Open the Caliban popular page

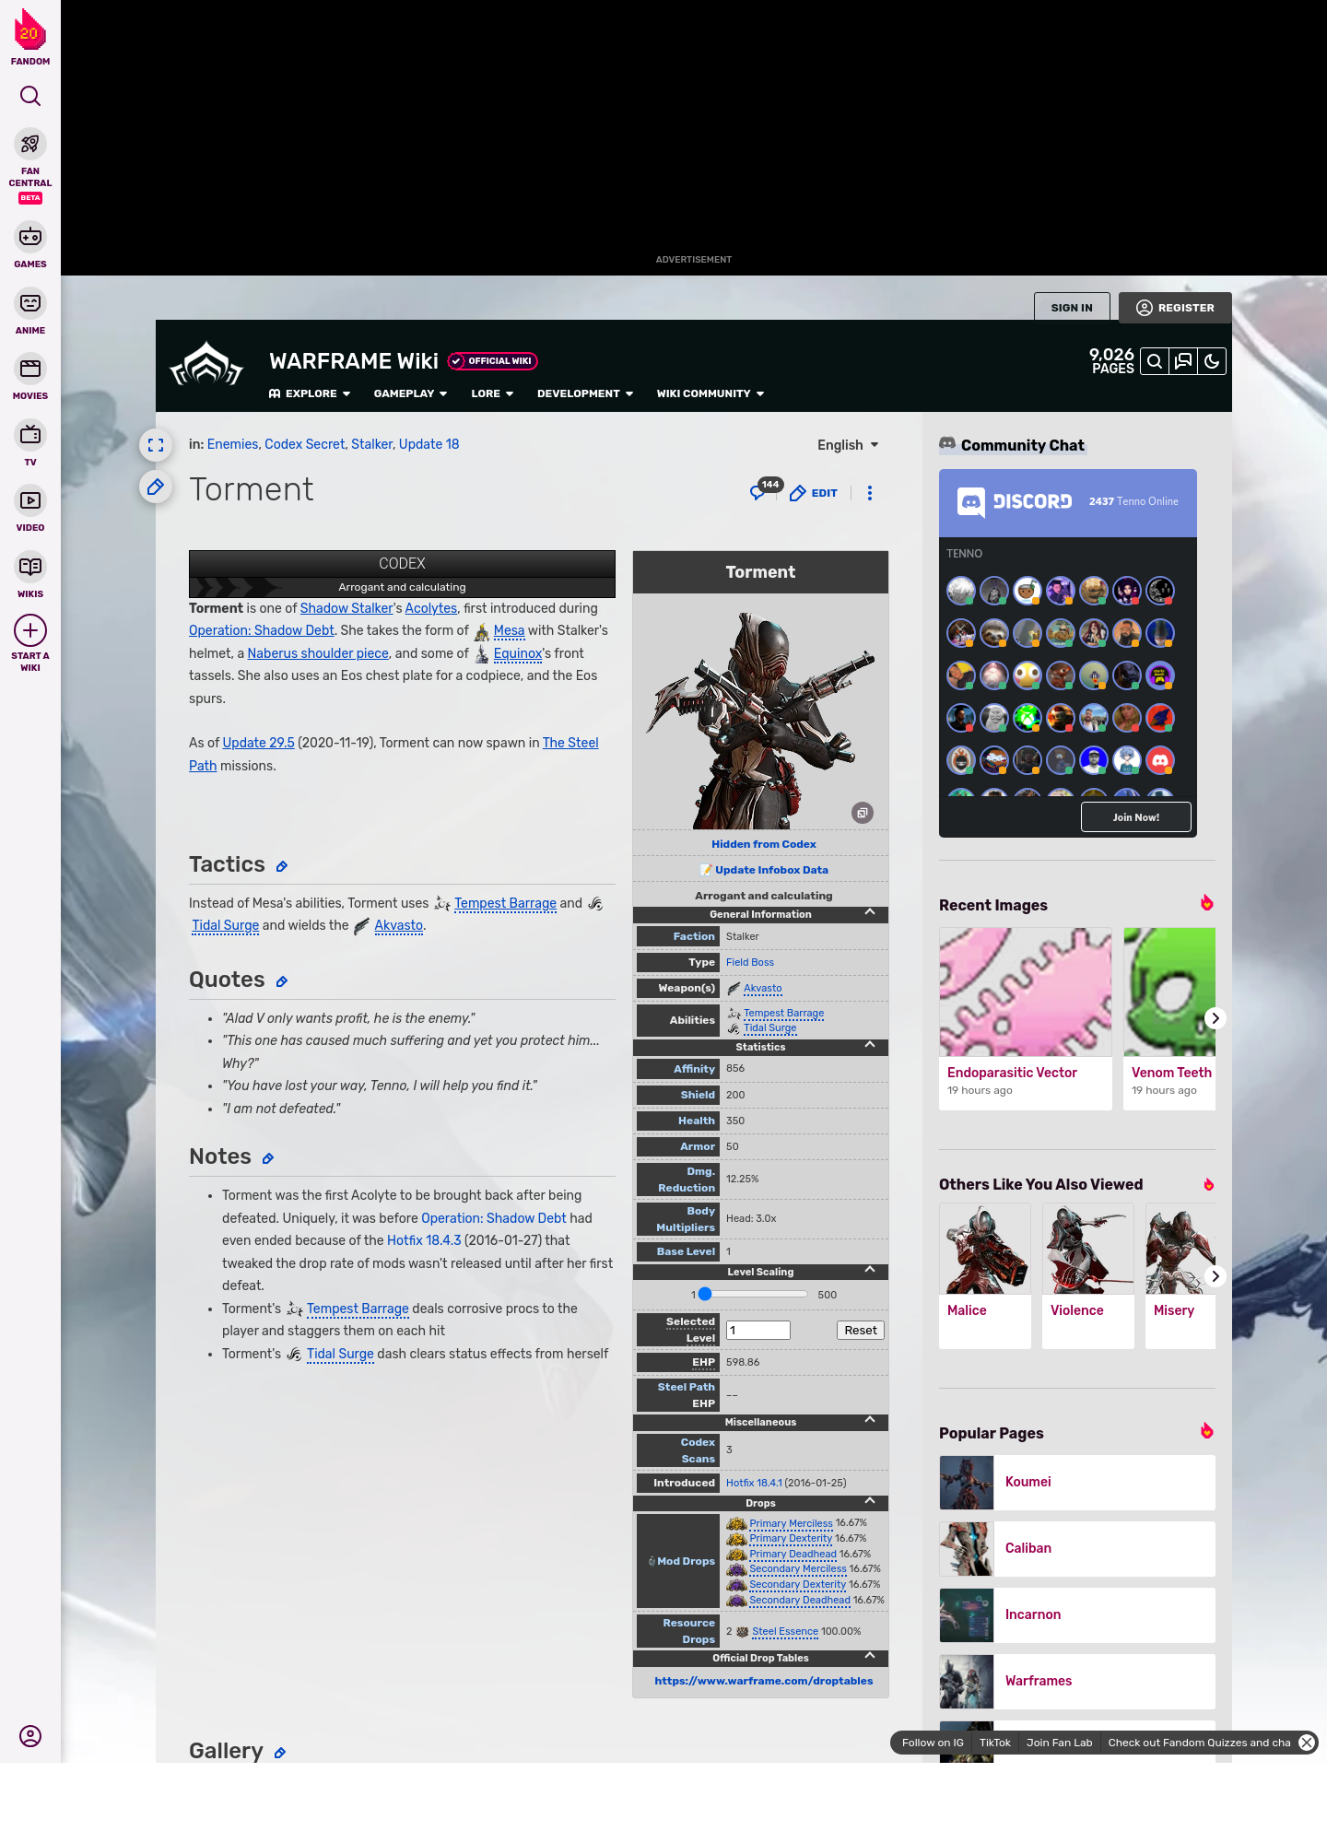[1077, 1549]
